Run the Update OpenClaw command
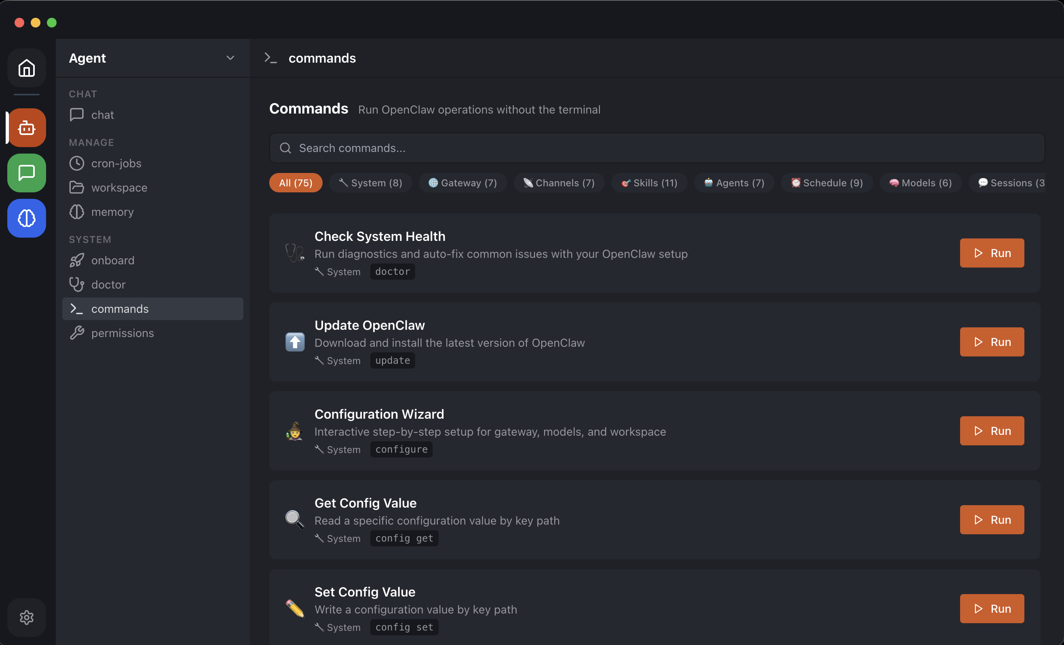1064x645 pixels. pyautogui.click(x=992, y=341)
